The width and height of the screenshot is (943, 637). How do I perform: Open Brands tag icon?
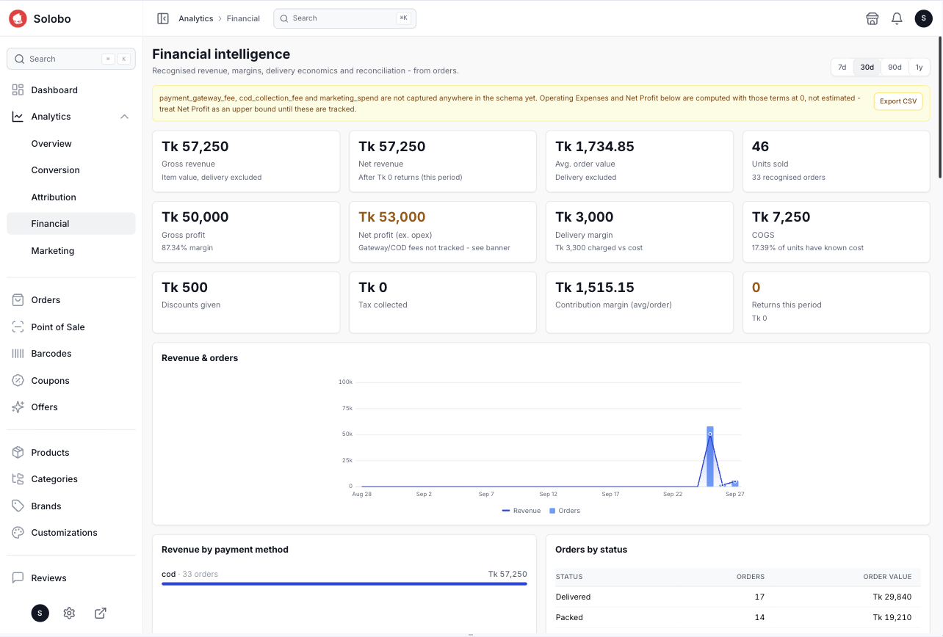pyautogui.click(x=18, y=506)
